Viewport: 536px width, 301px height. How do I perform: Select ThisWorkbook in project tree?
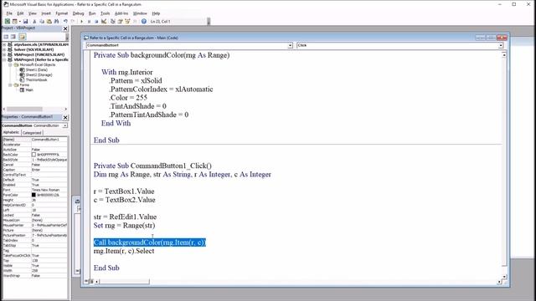(36, 80)
